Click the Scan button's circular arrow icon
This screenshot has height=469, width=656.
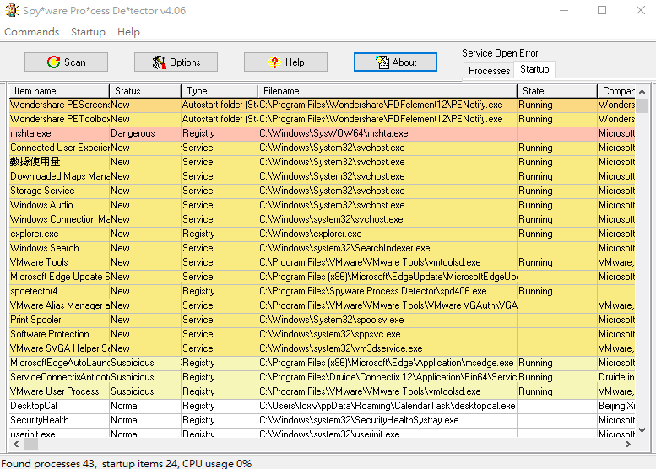(x=53, y=62)
